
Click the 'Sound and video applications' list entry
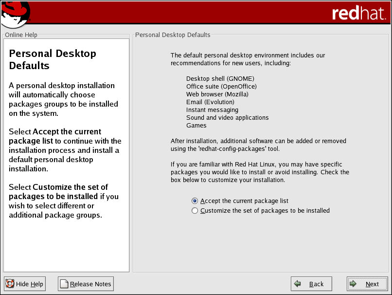[227, 117]
